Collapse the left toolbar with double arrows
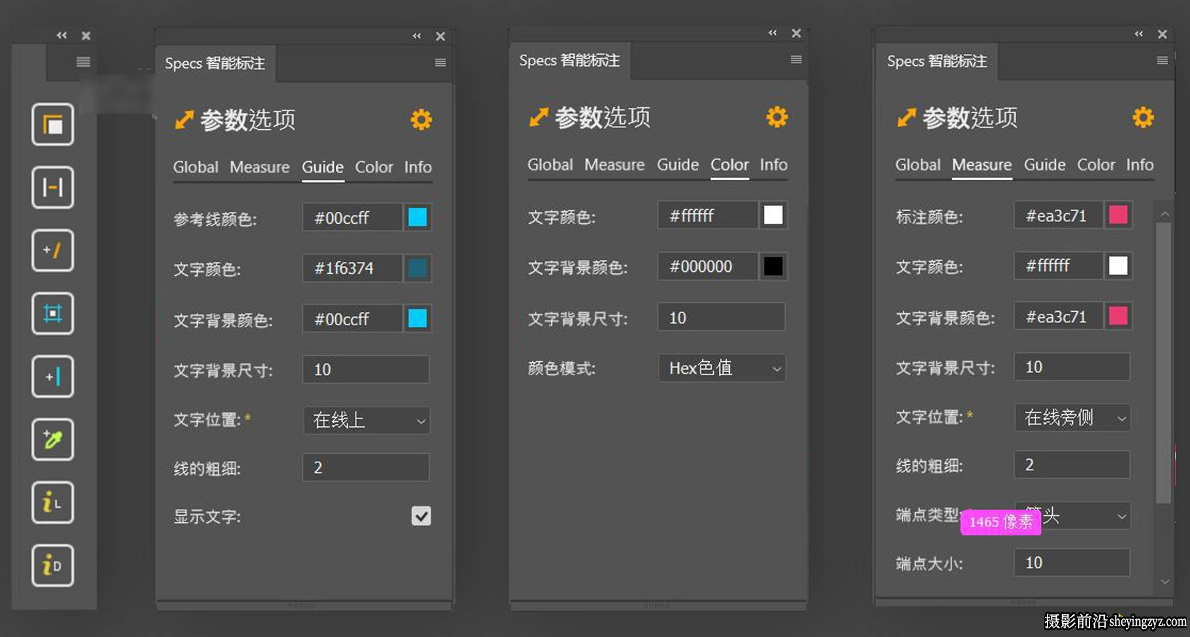 coord(61,35)
